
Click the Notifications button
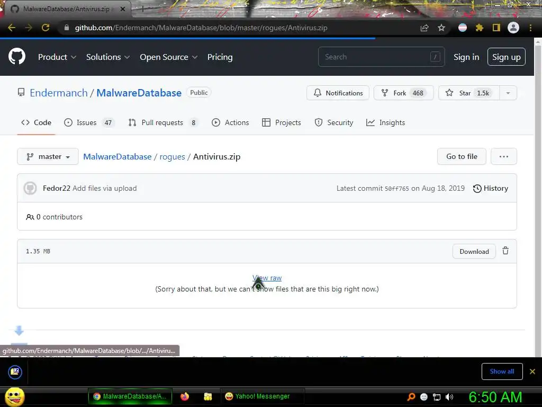tap(338, 93)
